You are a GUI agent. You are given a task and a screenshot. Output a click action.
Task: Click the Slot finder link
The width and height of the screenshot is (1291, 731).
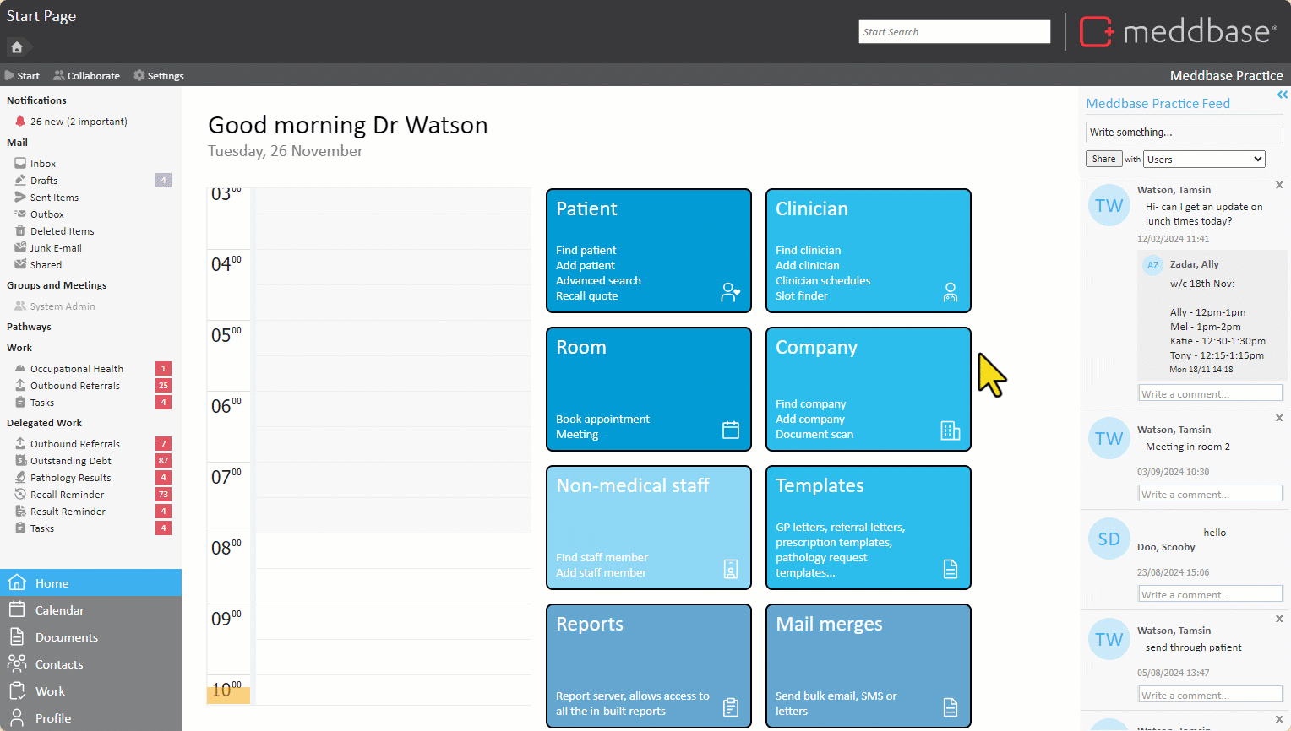[x=801, y=296]
